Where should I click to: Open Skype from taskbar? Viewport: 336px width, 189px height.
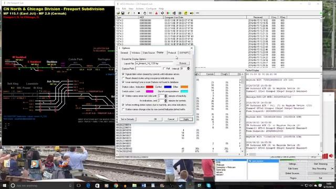[x=208, y=185]
